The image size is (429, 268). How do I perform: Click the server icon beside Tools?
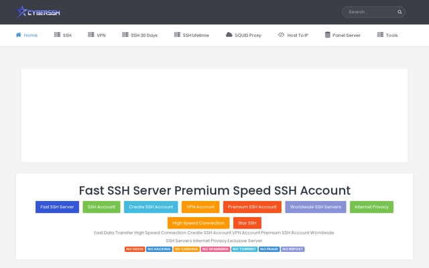[380, 35]
